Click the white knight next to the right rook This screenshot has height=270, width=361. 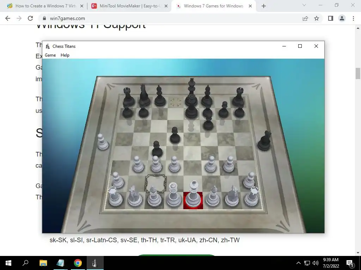click(x=232, y=196)
